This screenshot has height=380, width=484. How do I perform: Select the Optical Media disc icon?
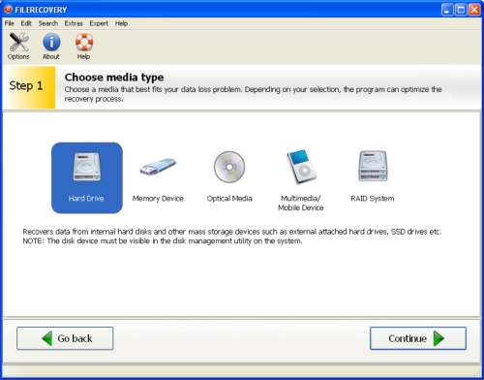[x=229, y=167]
